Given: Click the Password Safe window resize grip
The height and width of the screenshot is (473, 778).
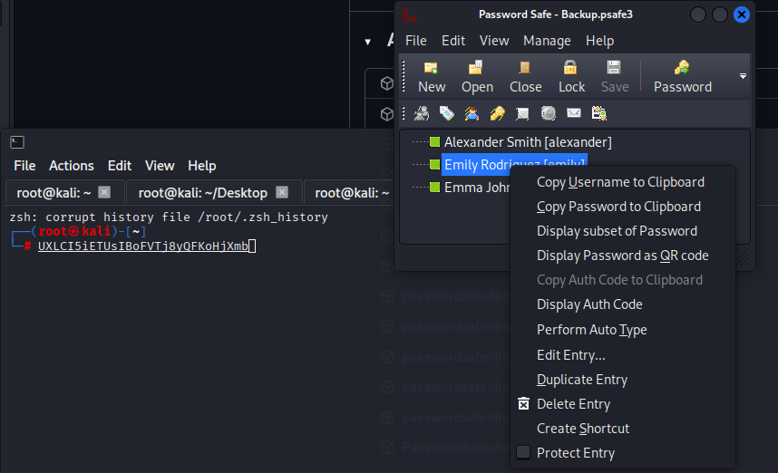Looking at the screenshot, I should point(743,258).
